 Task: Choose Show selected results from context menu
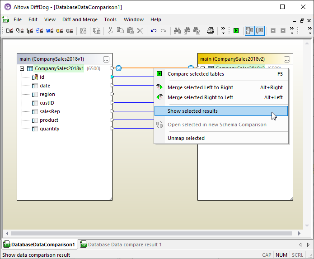pyautogui.click(x=192, y=111)
